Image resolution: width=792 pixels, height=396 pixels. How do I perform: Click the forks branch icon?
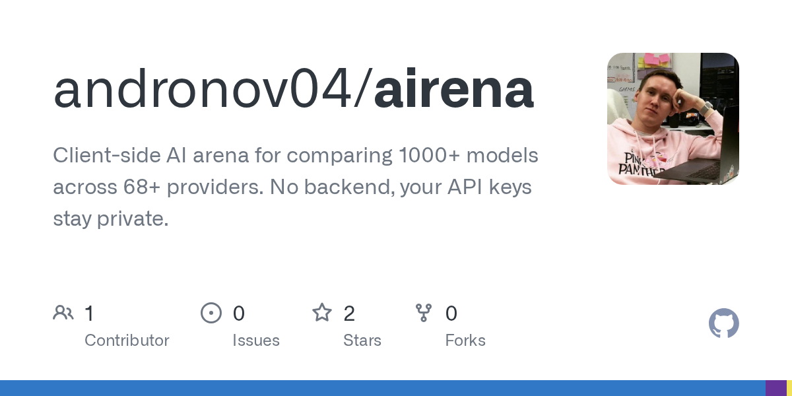[x=424, y=313]
